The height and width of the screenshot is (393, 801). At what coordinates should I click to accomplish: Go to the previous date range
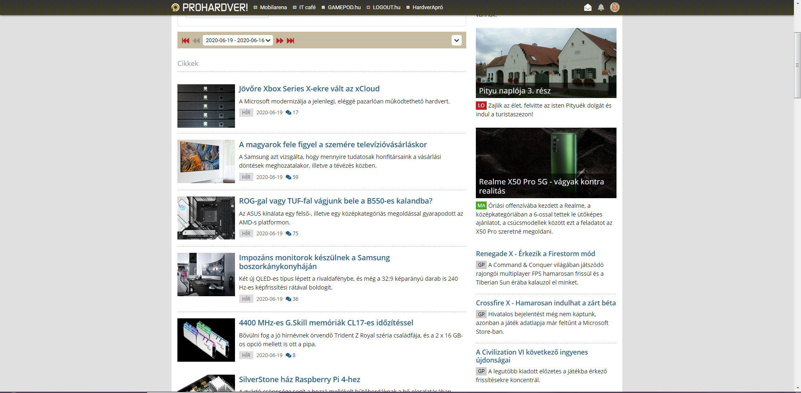click(x=196, y=40)
